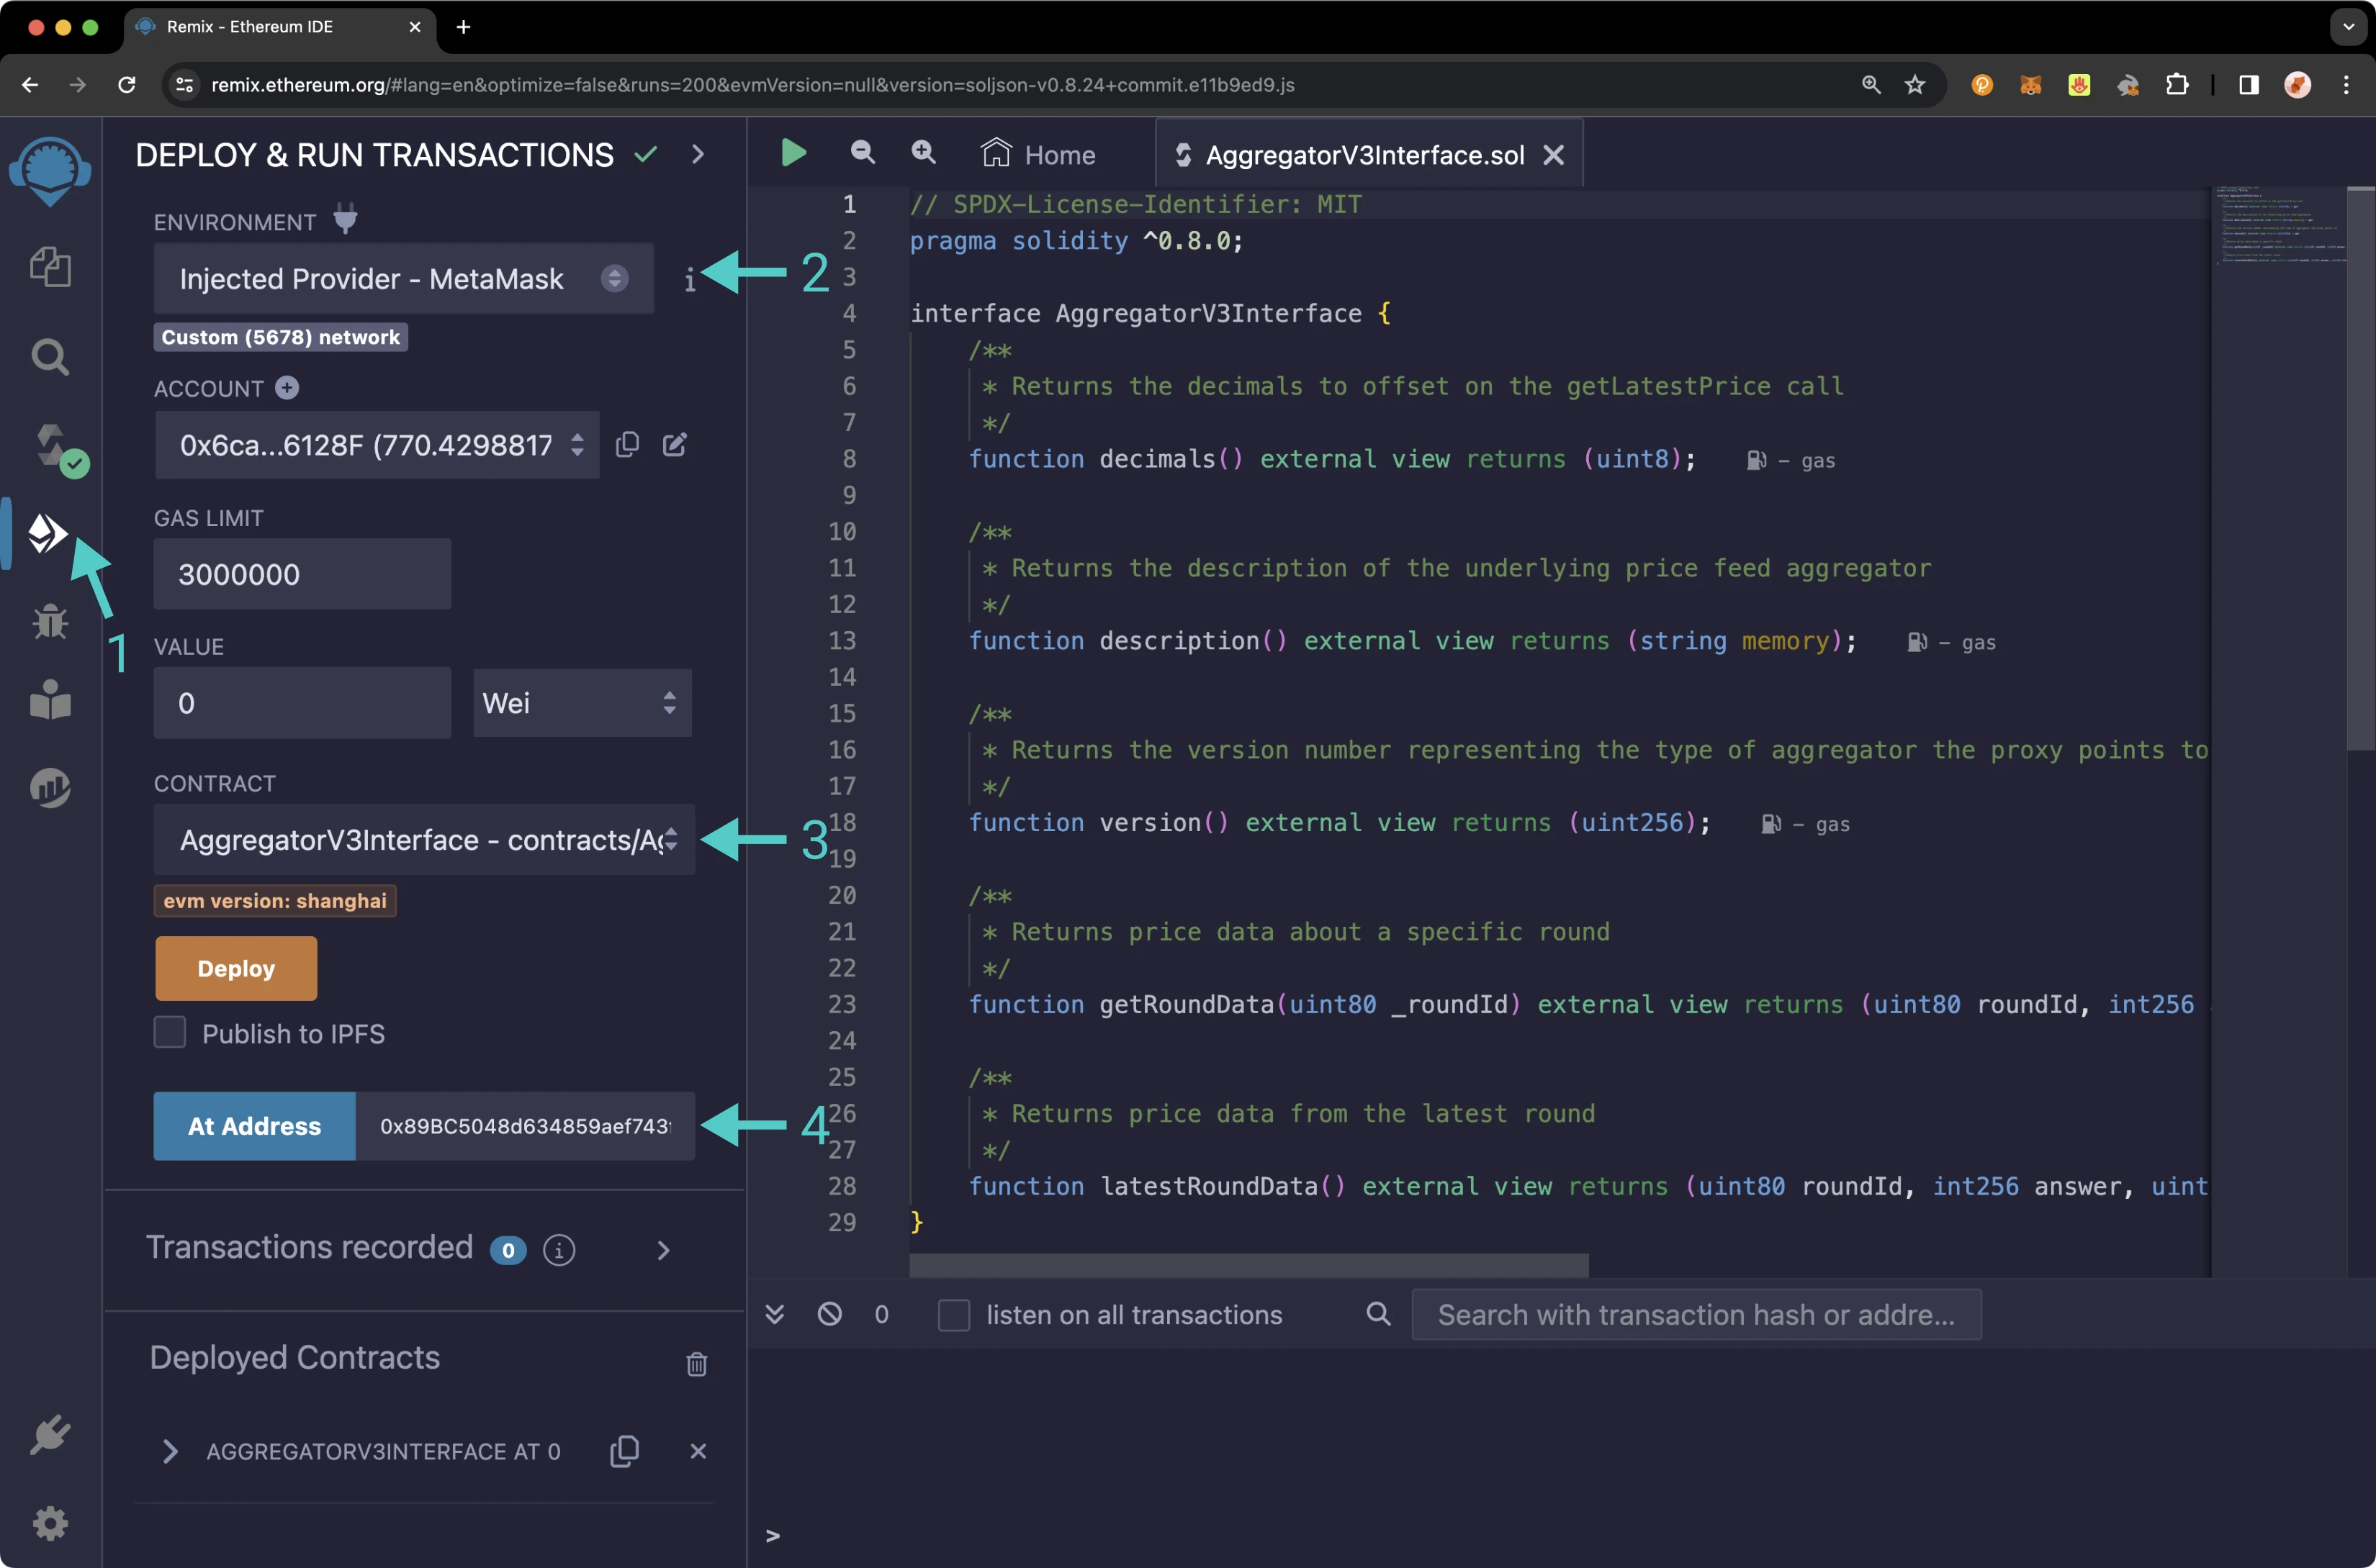Viewport: 2376px width, 1568px height.
Task: Open the File Explorer sidebar icon
Action: [x=50, y=267]
